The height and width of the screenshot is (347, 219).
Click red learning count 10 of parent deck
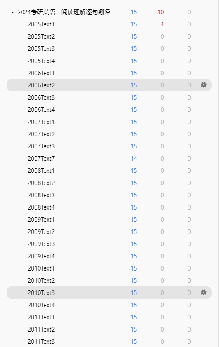coord(160,12)
